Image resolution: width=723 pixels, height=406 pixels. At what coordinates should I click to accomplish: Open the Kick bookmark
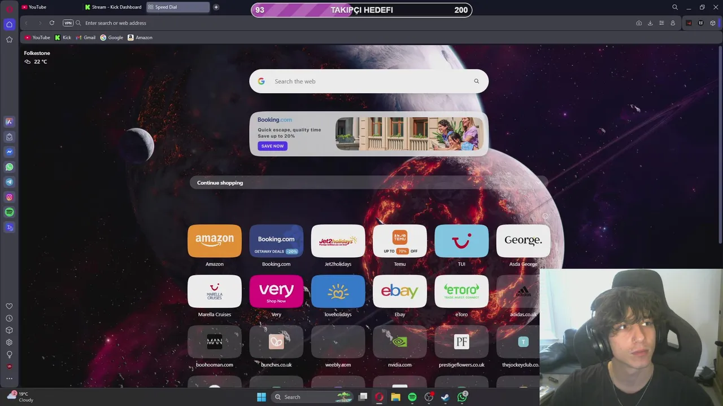tap(63, 38)
